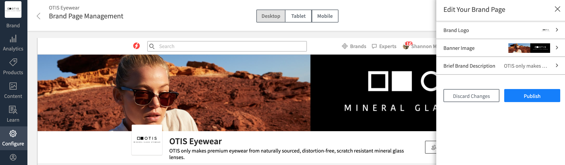565x165 pixels.
Task: Click the Discard Changes button
Action: pos(471,96)
